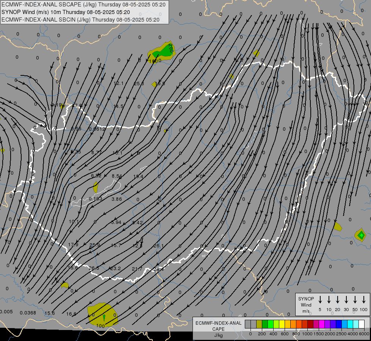This screenshot has height=341, width=371.
Task: Click the green diamond CAPE patch at right edge
Action: [361, 235]
